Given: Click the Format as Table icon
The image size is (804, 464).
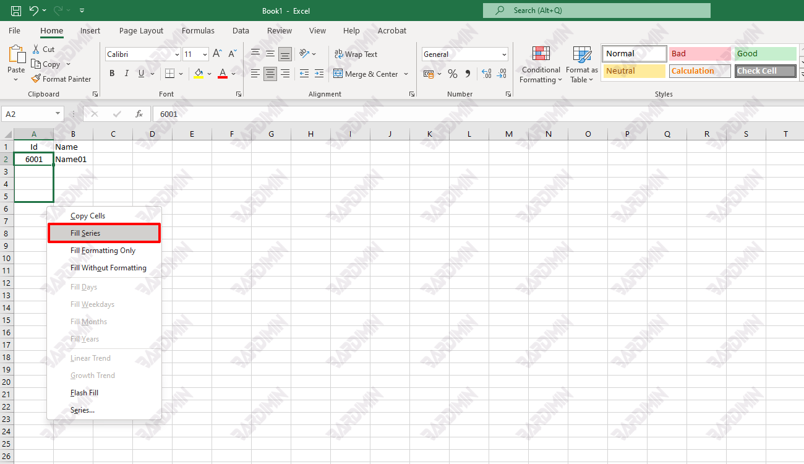Looking at the screenshot, I should 581,54.
